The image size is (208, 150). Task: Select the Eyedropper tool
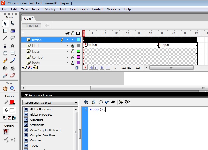pos(5,76)
